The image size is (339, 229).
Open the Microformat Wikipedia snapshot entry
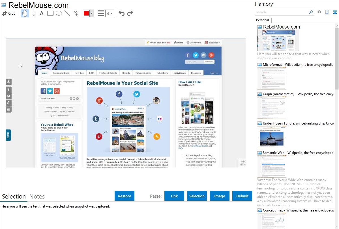[x=298, y=65]
